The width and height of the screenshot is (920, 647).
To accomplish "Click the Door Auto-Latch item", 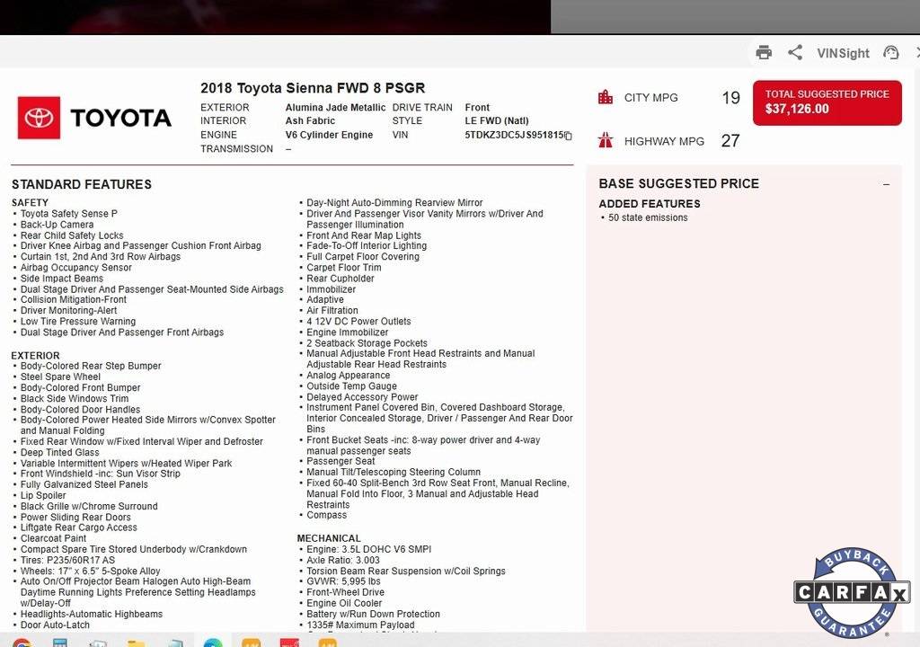I will (55, 625).
